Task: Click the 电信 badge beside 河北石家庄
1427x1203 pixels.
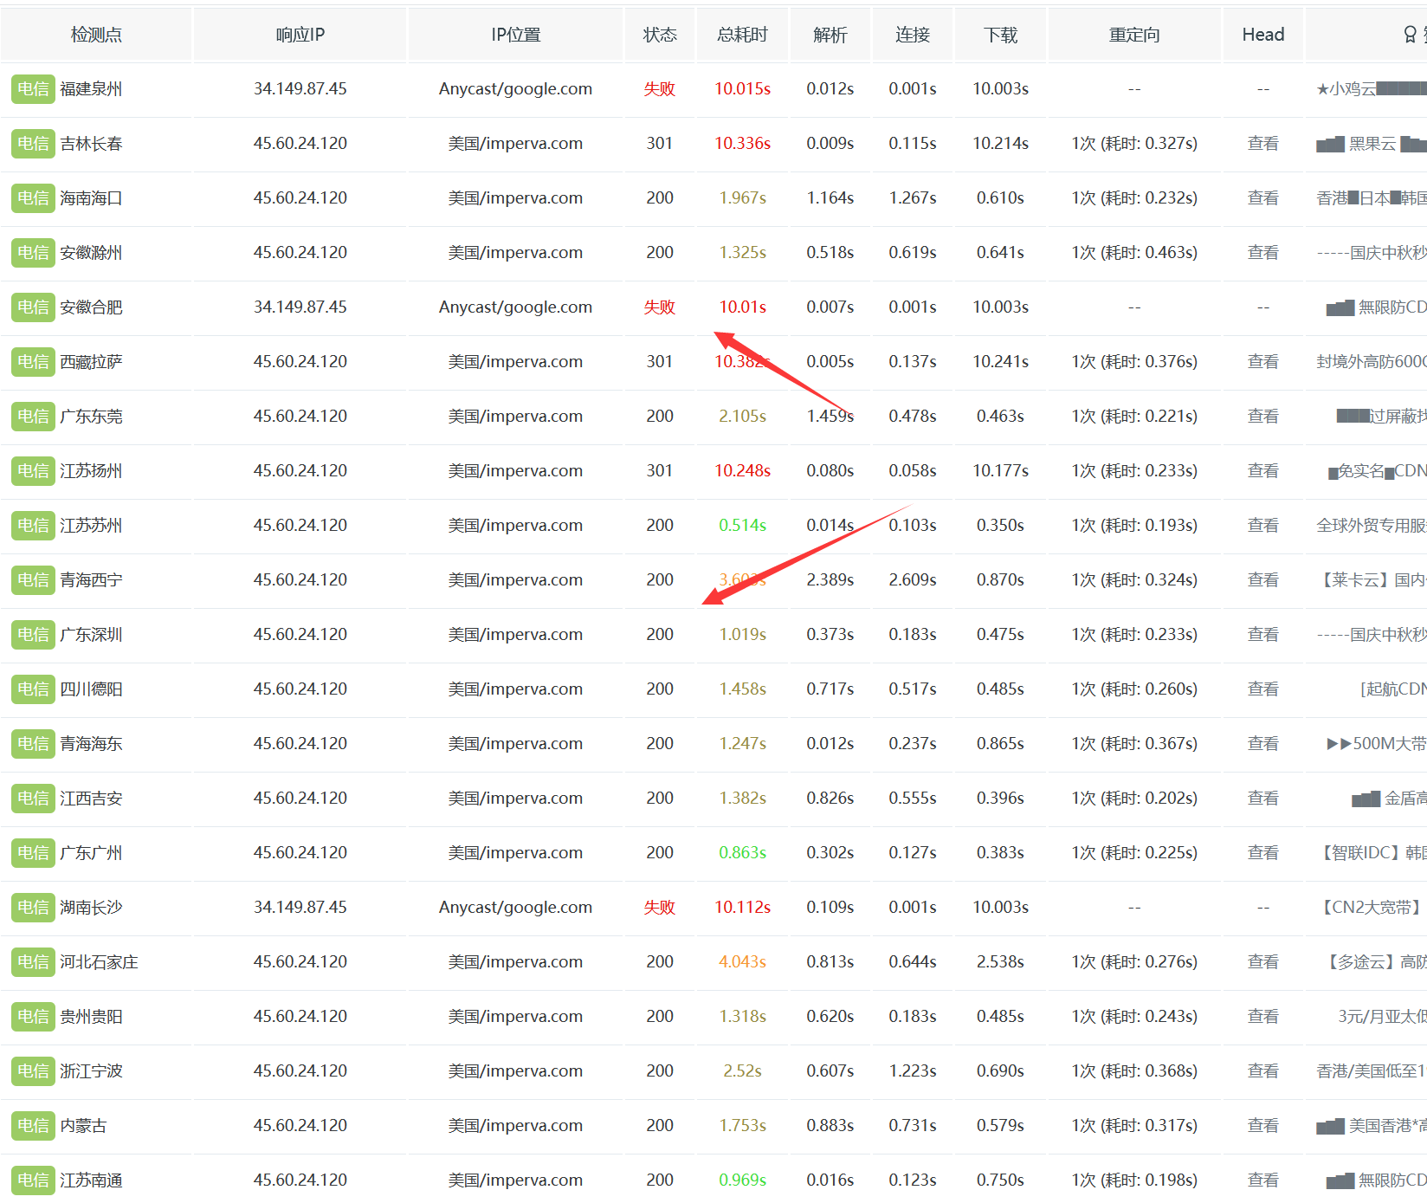Action: pos(33,962)
